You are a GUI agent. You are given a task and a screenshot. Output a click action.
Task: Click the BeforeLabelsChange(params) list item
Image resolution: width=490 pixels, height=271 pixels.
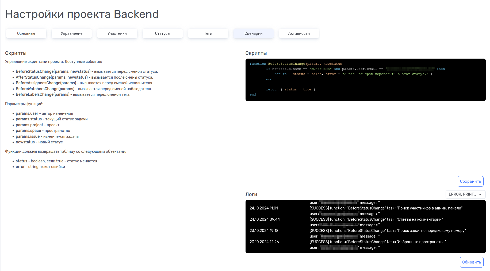pyautogui.click(x=73, y=94)
